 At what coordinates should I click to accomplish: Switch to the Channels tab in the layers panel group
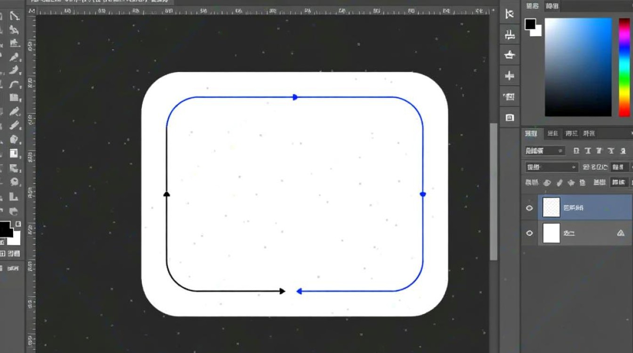coord(552,134)
